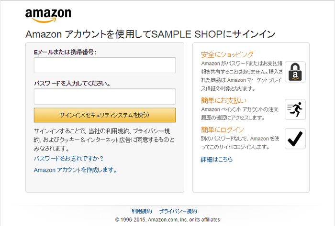Click the running person payment icon
This screenshot has width=335, height=226.
(x=295, y=109)
